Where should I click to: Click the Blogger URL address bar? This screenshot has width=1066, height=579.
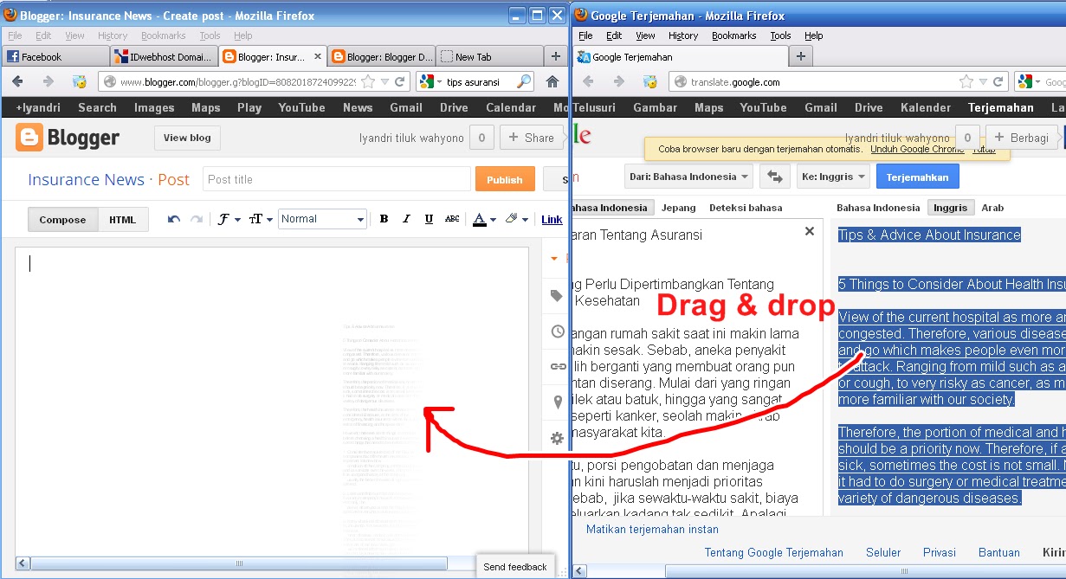tap(238, 82)
